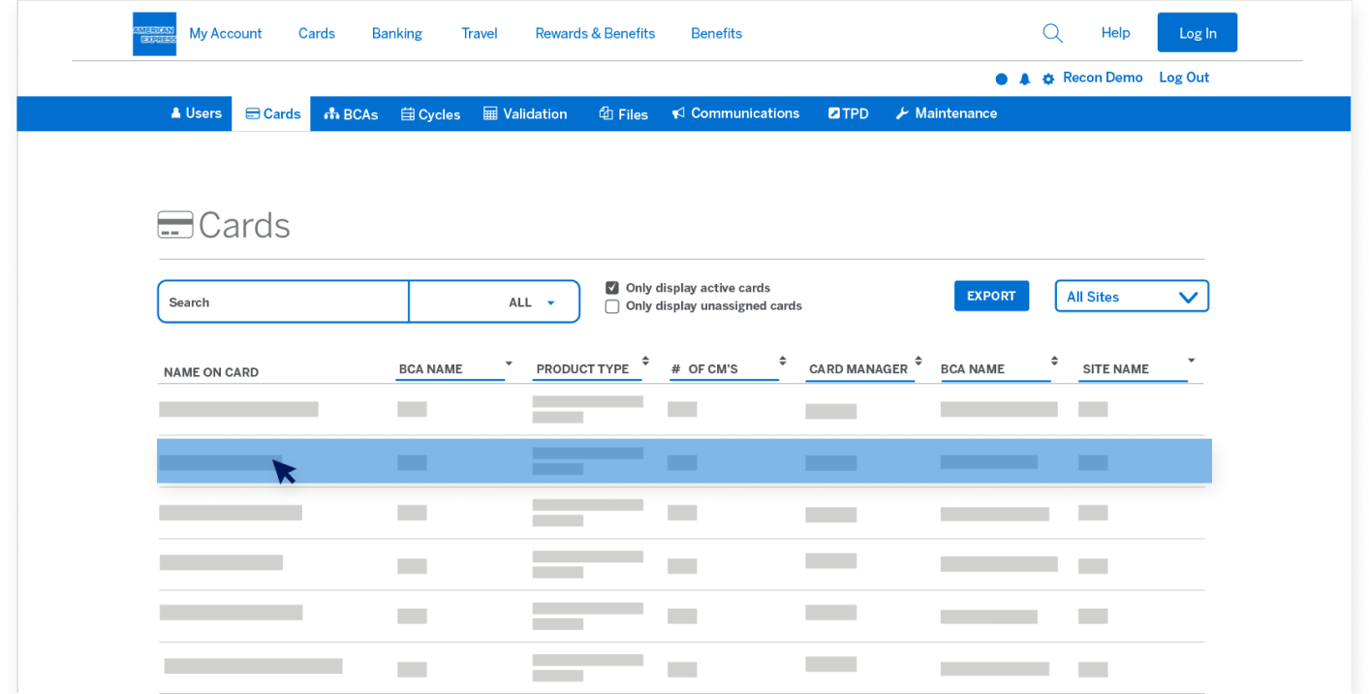1369x694 pixels.
Task: Open the Maintenance wrench tab
Action: pyautogui.click(x=946, y=114)
